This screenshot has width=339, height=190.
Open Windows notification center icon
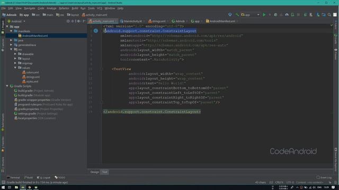(333, 187)
